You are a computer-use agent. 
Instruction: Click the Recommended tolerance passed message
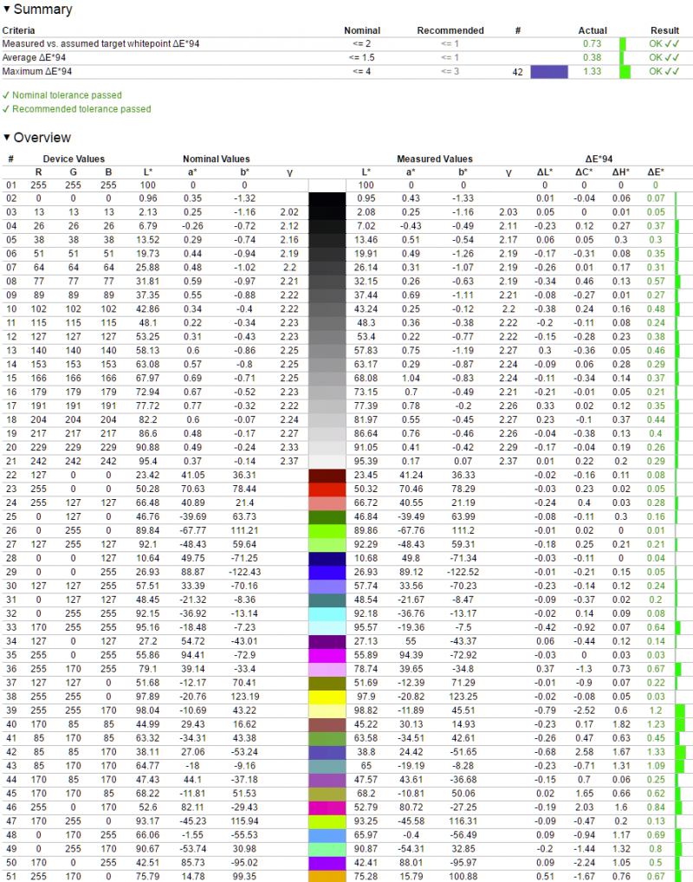76,109
